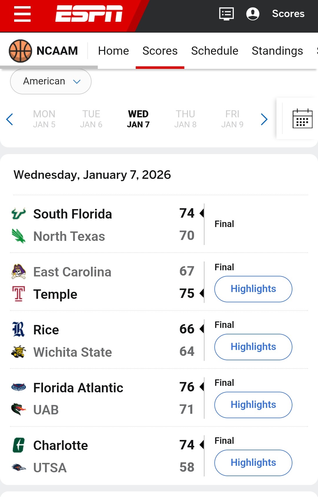Watch Charlotte vs UTSA Highlights
The width and height of the screenshot is (318, 497).
coord(253,463)
